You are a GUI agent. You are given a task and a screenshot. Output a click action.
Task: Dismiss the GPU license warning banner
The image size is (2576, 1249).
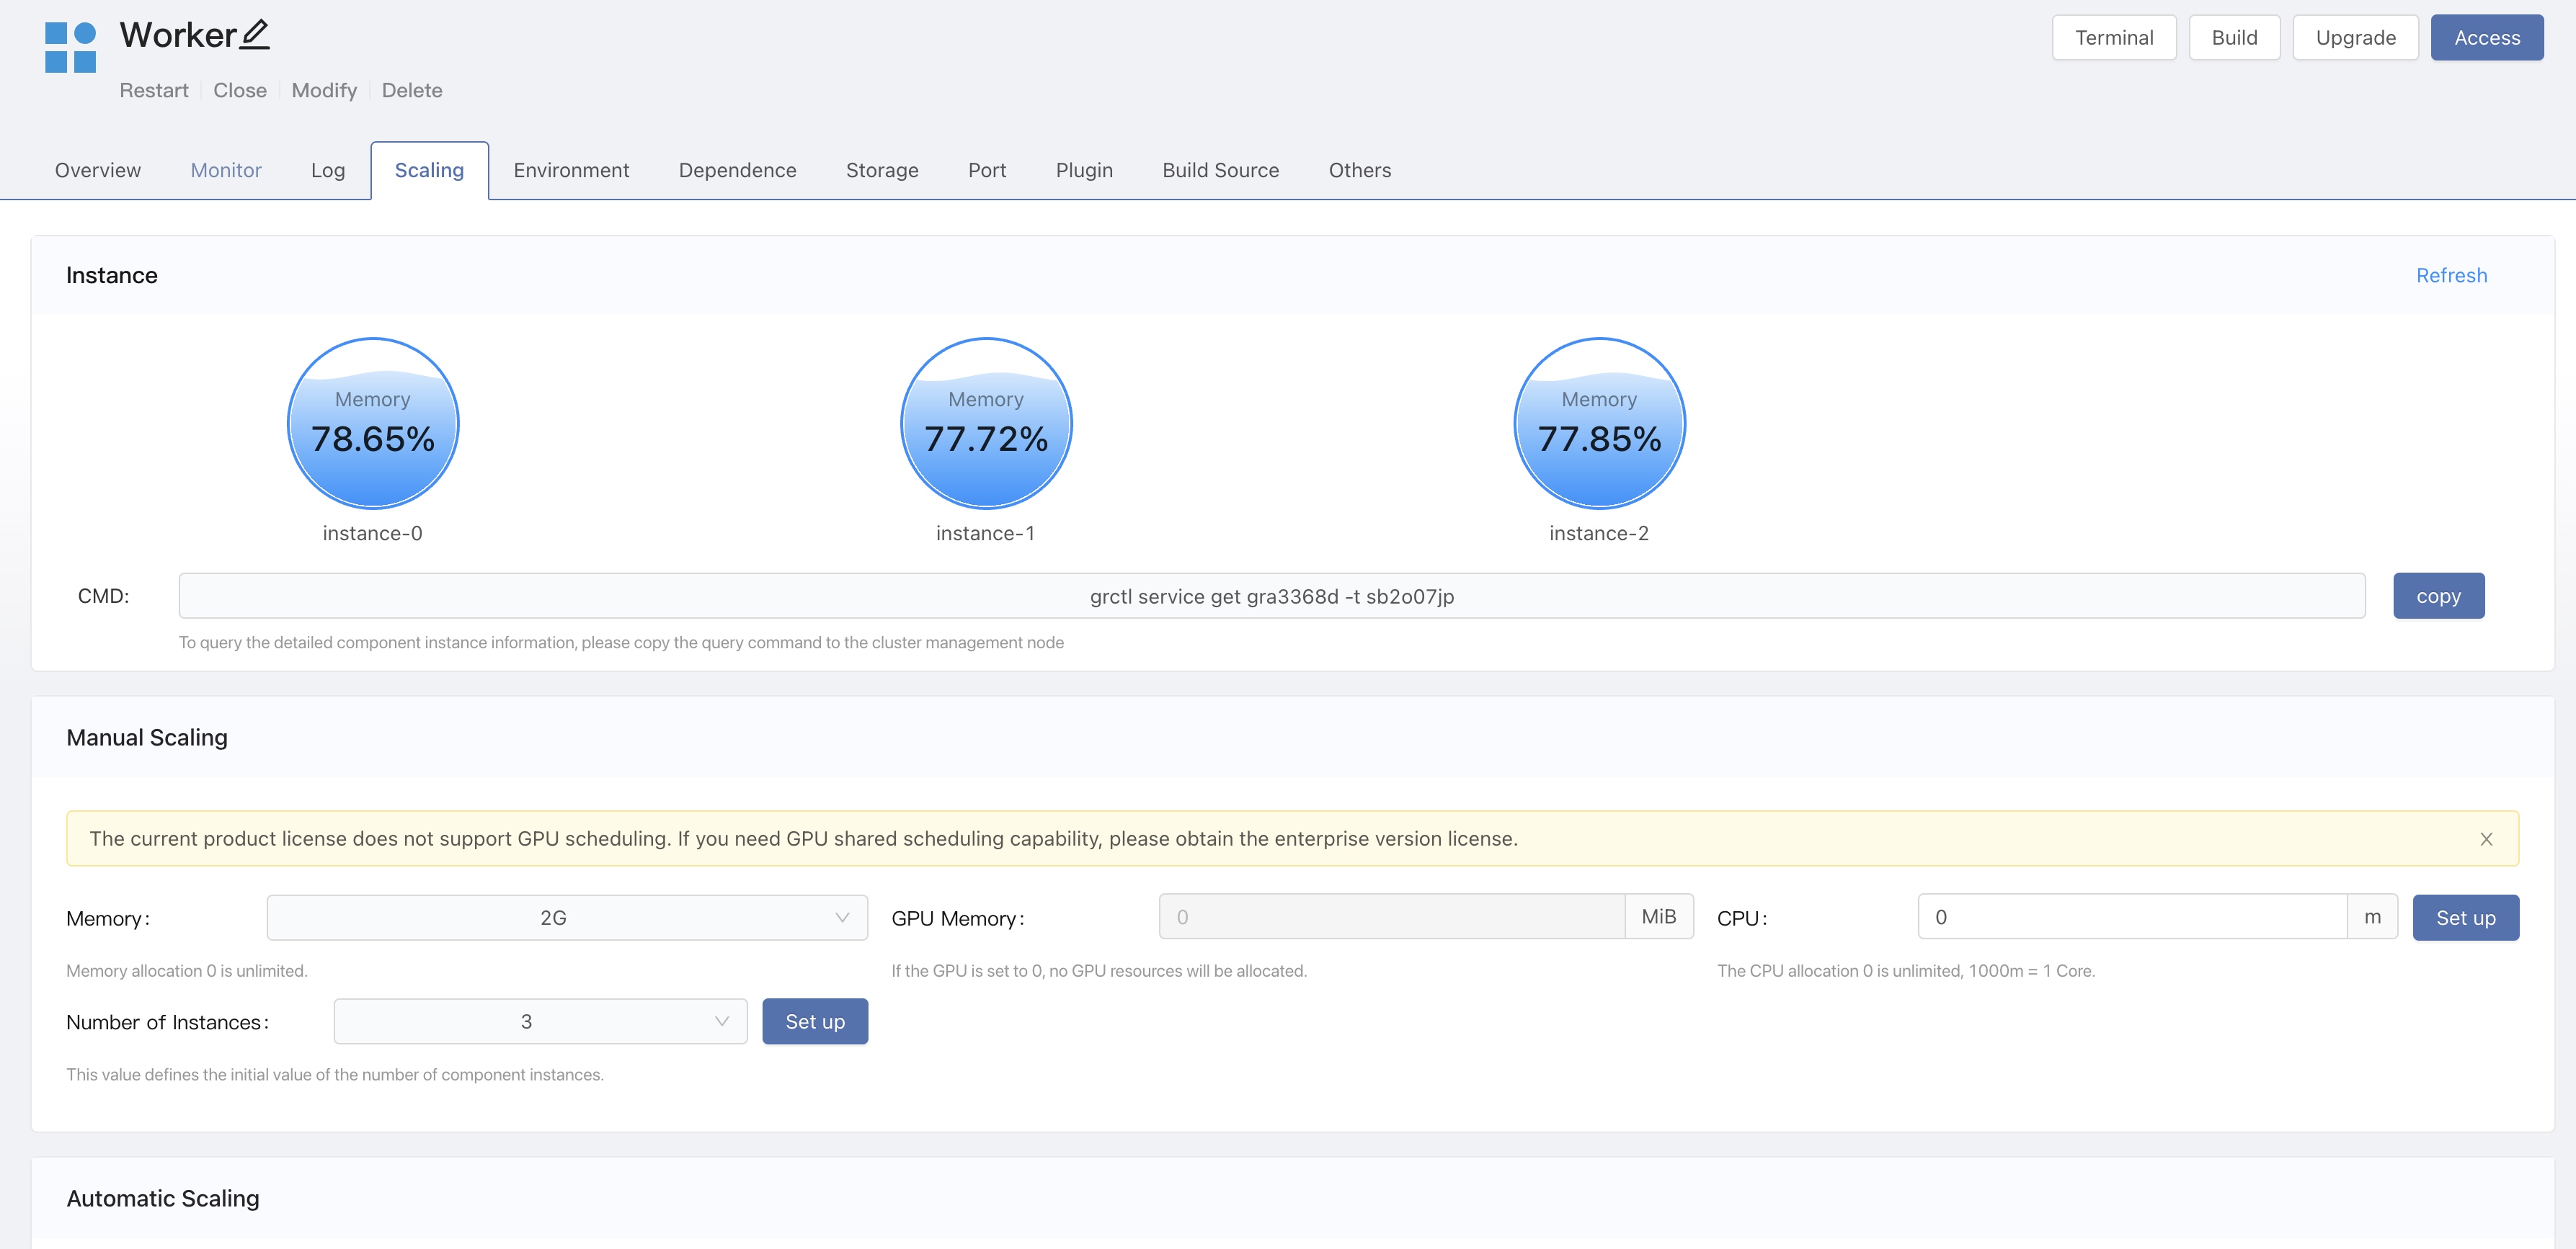point(2485,839)
